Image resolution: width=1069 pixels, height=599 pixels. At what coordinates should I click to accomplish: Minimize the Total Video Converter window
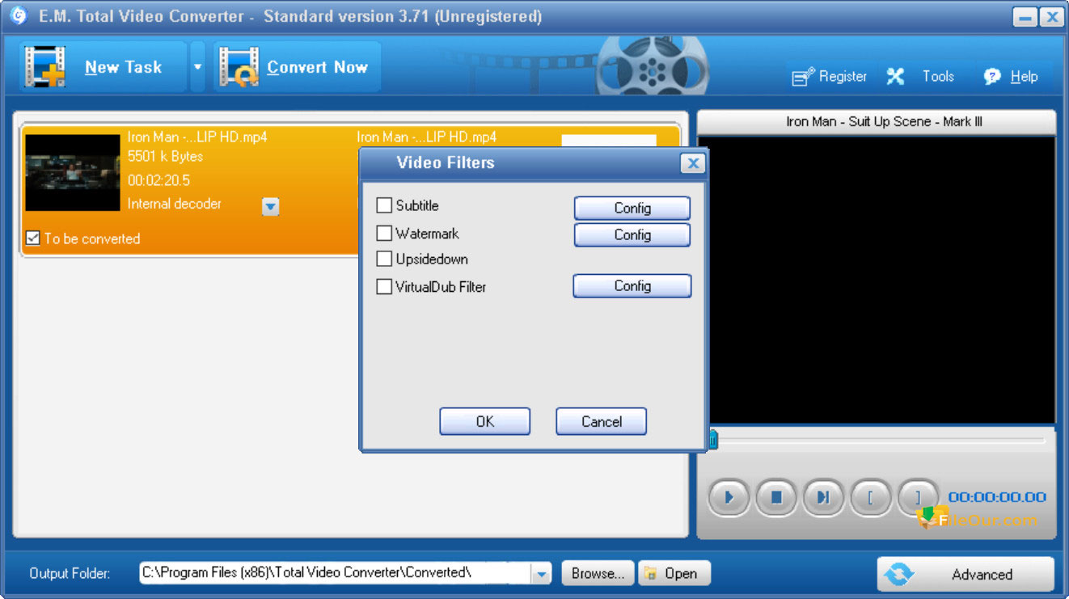click(1025, 18)
